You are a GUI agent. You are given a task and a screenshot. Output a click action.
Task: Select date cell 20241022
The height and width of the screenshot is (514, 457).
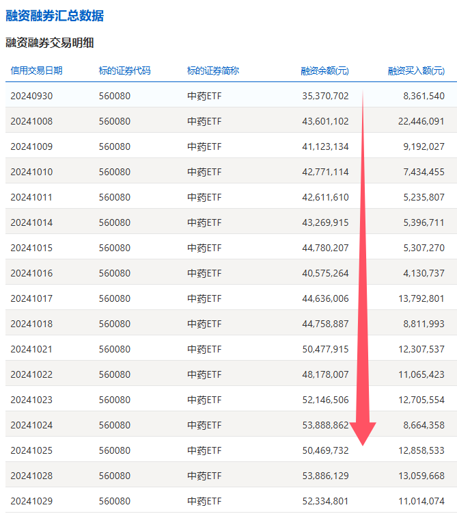31,374
